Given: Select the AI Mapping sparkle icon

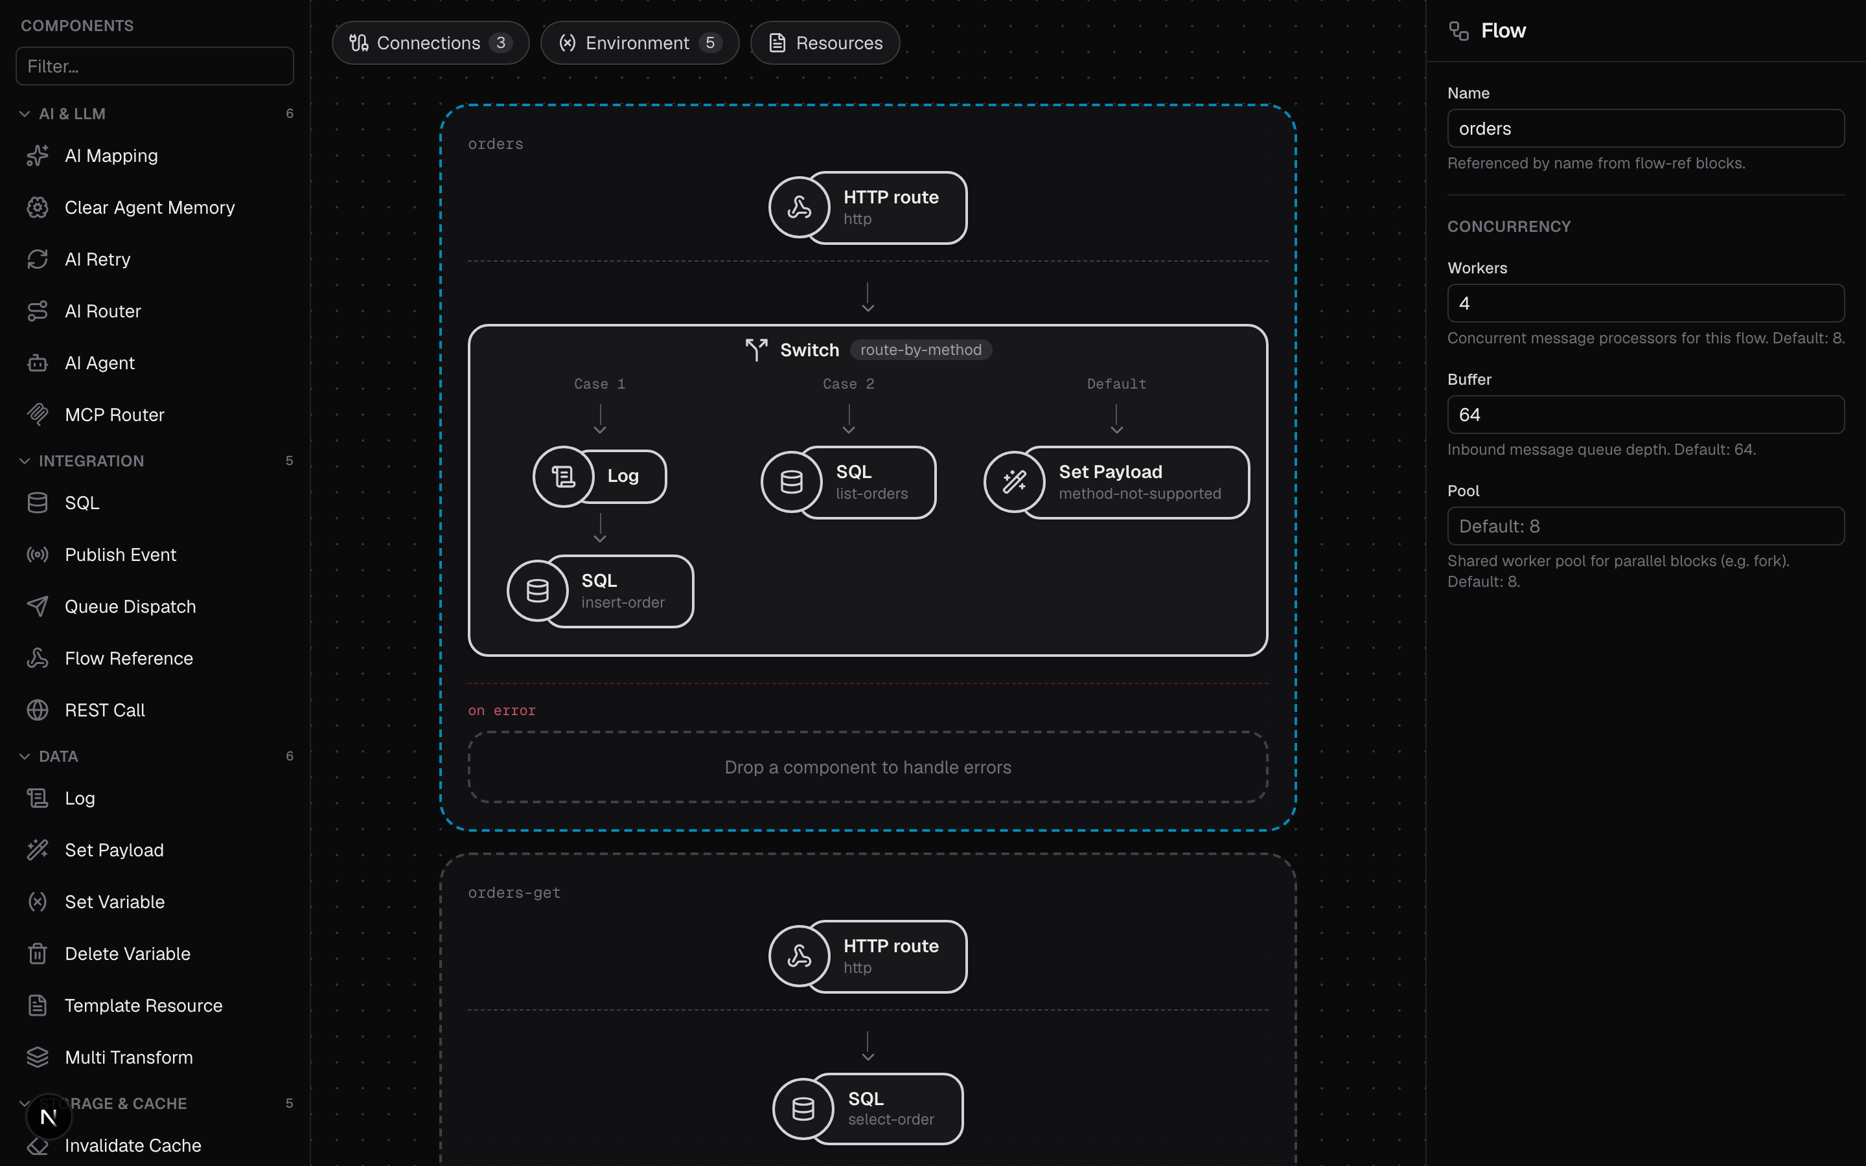Looking at the screenshot, I should pos(37,155).
